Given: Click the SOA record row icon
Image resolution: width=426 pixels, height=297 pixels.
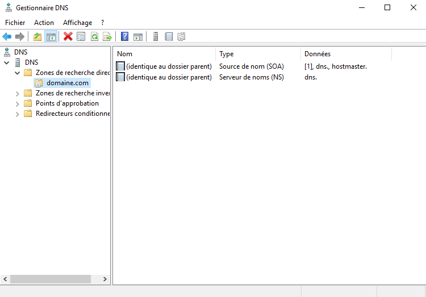Looking at the screenshot, I should 120,66.
